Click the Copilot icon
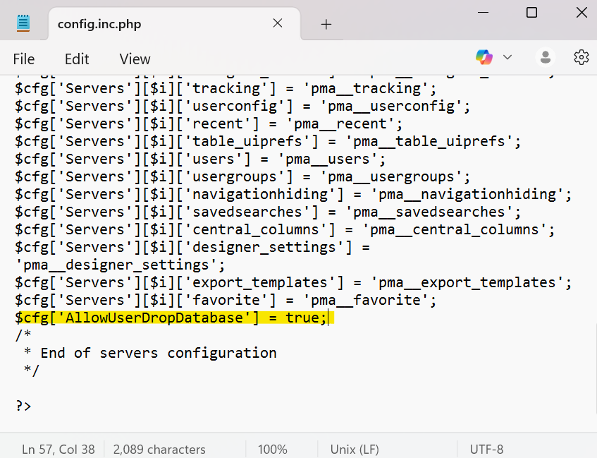Screen dimensions: 597x458 484,58
